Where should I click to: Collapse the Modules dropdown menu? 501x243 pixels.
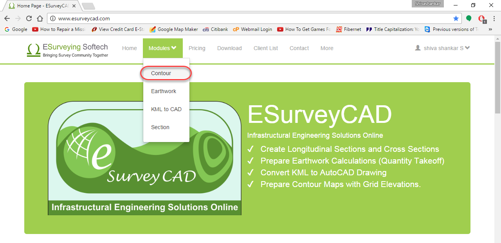162,48
